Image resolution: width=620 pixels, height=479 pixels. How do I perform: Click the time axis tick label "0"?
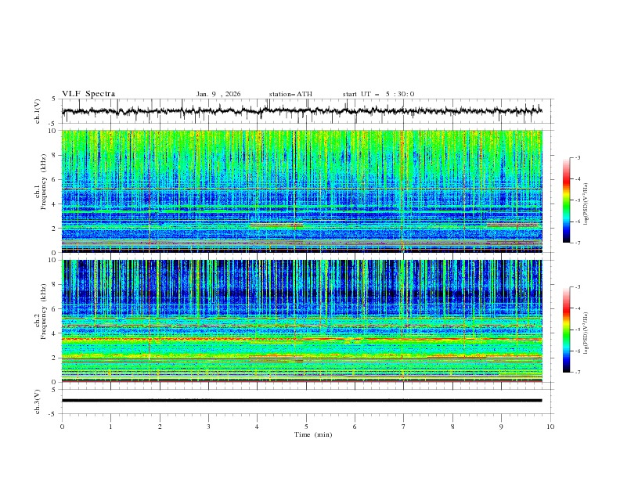(62, 427)
